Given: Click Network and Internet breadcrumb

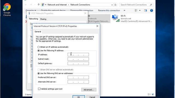Looking at the screenshot, I should tap(57, 5).
